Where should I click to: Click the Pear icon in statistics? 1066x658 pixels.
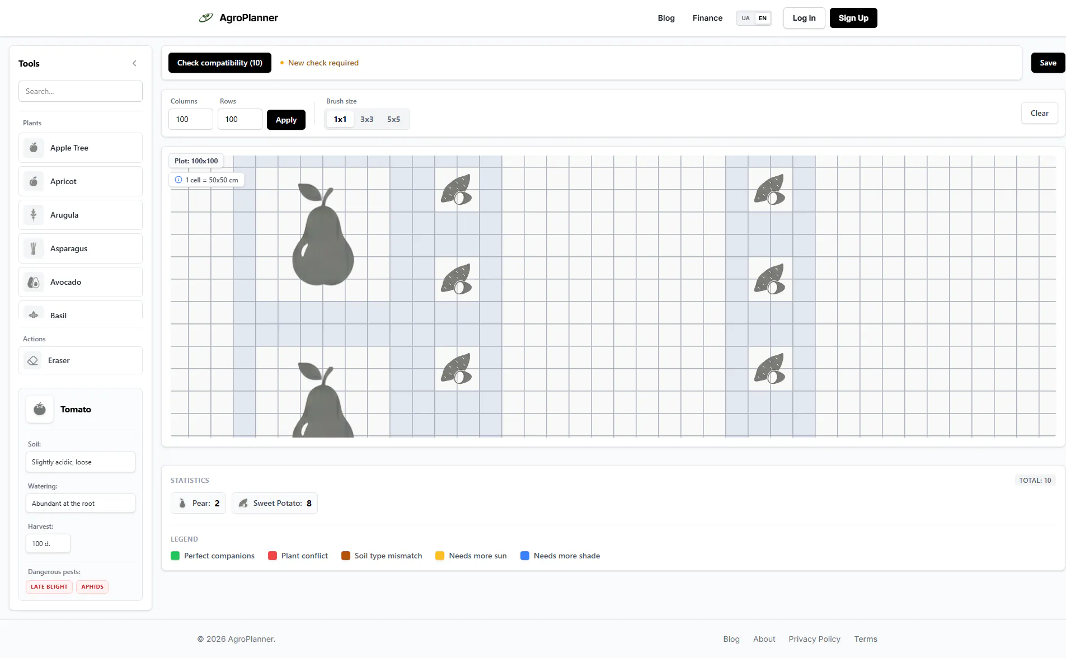182,503
